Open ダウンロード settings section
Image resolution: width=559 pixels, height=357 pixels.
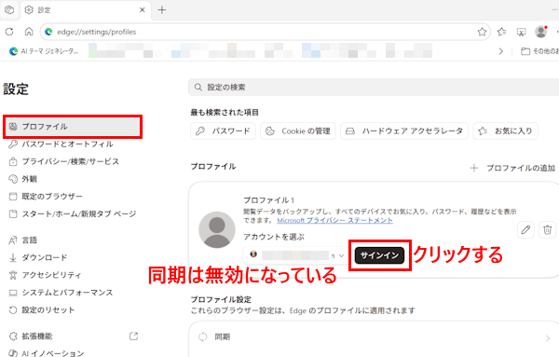pyautogui.click(x=38, y=257)
